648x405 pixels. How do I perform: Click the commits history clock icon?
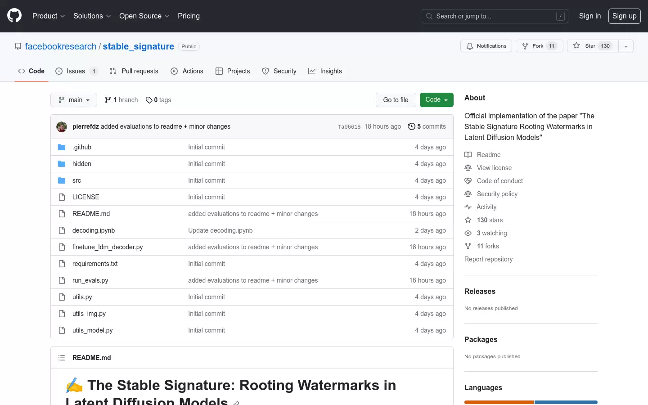tap(411, 126)
